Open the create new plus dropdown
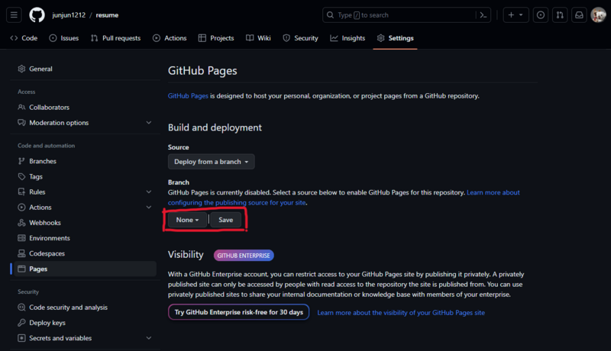Viewport: 611px width, 351px height. (516, 15)
